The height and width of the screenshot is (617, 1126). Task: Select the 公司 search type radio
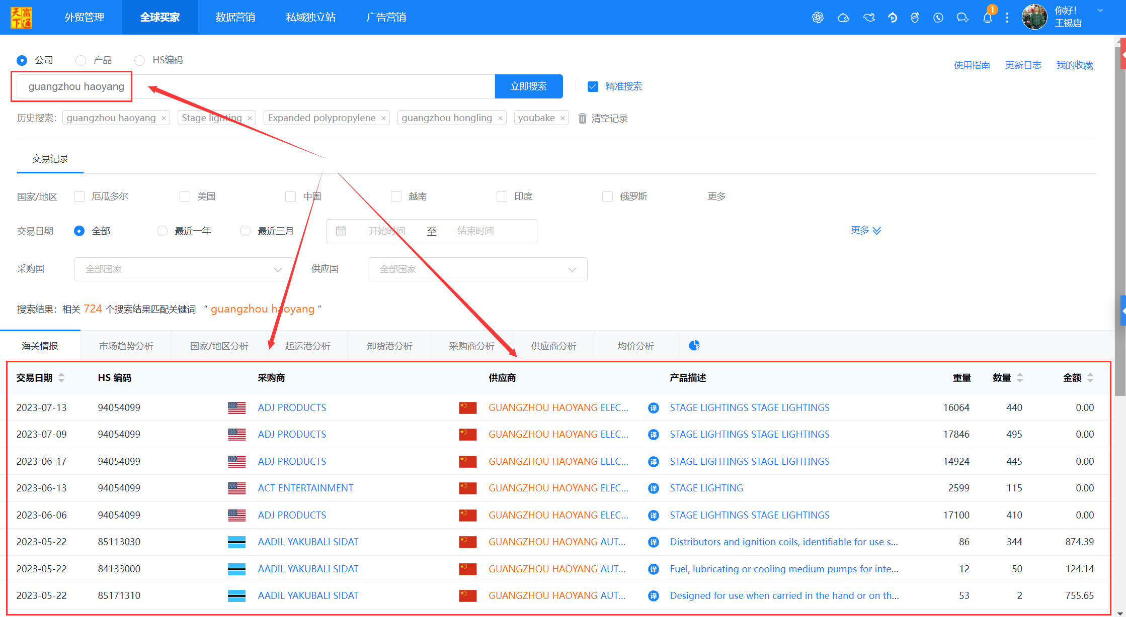pyautogui.click(x=22, y=60)
